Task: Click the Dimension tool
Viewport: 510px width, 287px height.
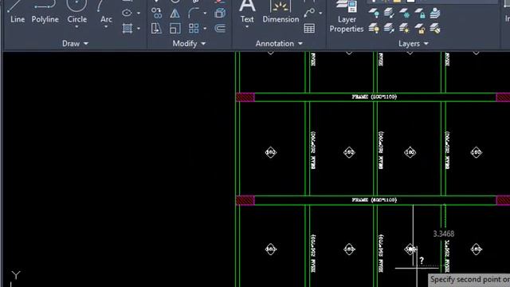Action: (280, 11)
